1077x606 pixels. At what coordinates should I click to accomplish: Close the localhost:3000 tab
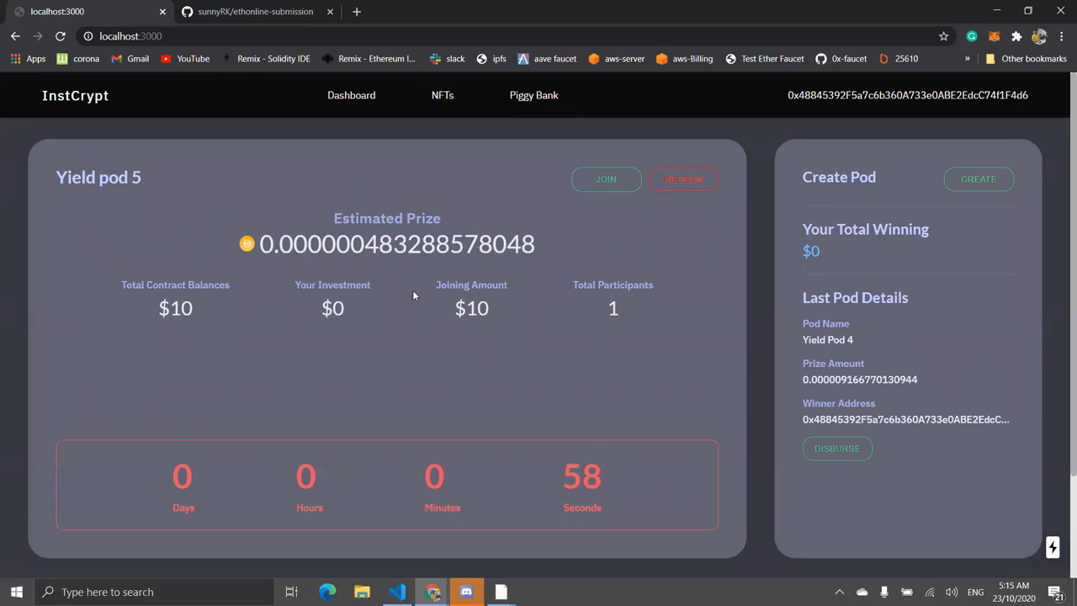pos(162,12)
